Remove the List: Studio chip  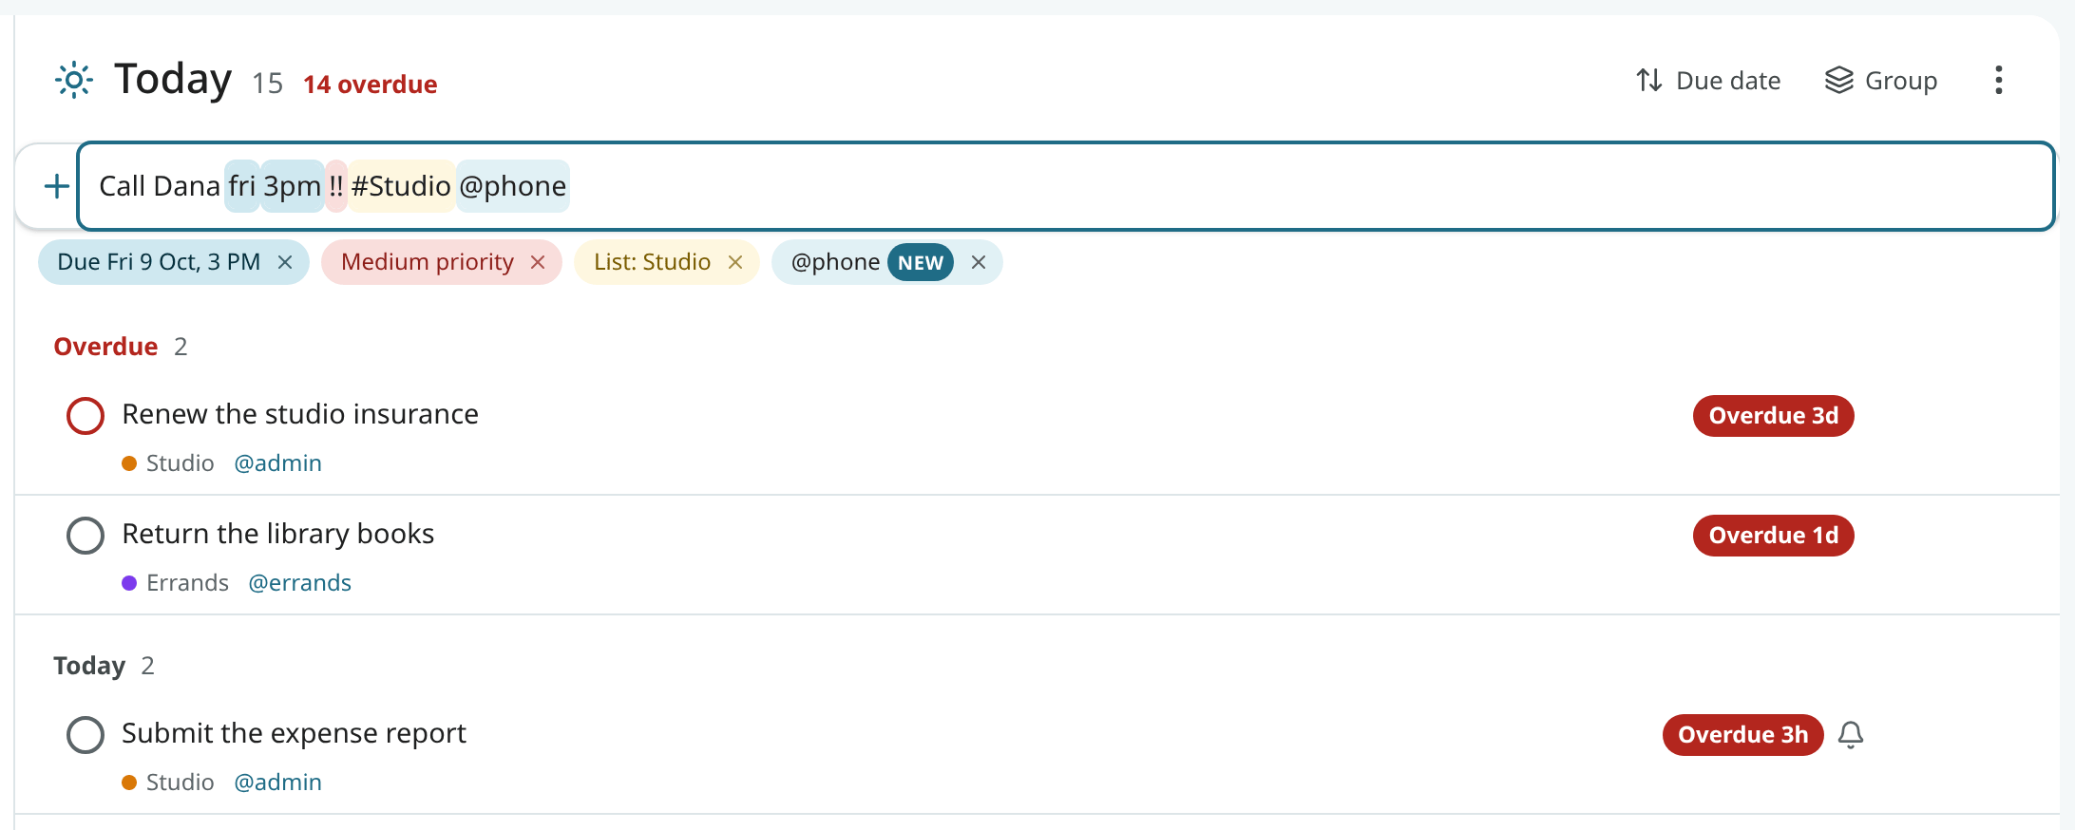click(735, 262)
